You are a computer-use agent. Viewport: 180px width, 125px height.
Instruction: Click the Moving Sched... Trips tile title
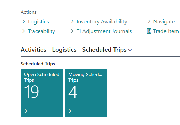click(x=85, y=77)
